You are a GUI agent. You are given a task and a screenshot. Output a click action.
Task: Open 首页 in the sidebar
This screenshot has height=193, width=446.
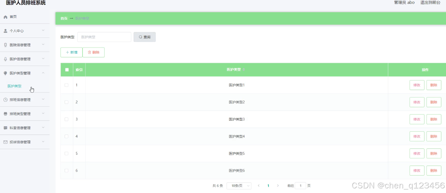(x=25, y=17)
